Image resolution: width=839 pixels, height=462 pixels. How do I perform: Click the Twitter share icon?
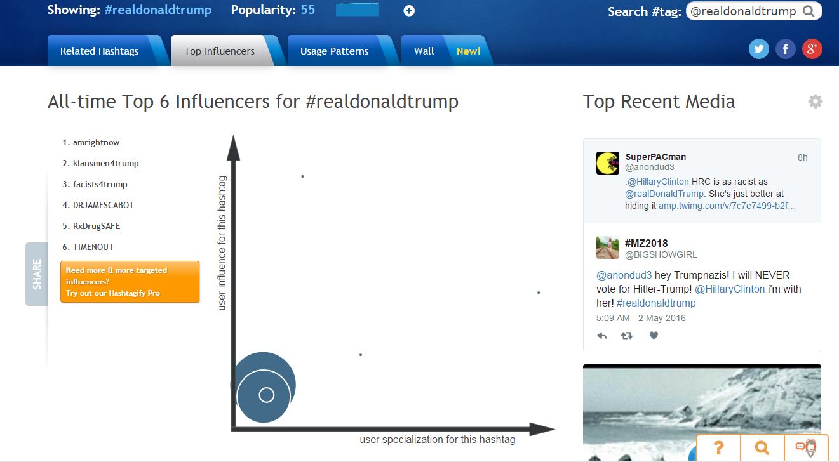coord(758,49)
